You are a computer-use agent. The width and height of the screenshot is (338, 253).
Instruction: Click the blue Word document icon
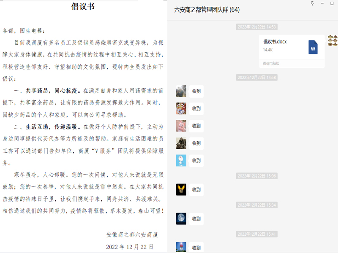[x=313, y=47]
